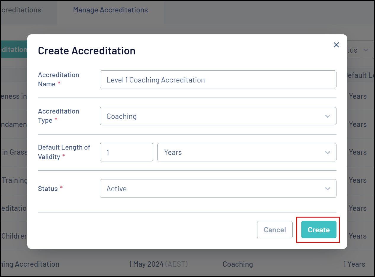375x277 pixels.
Task: Click the validity length number field
Action: pos(126,153)
